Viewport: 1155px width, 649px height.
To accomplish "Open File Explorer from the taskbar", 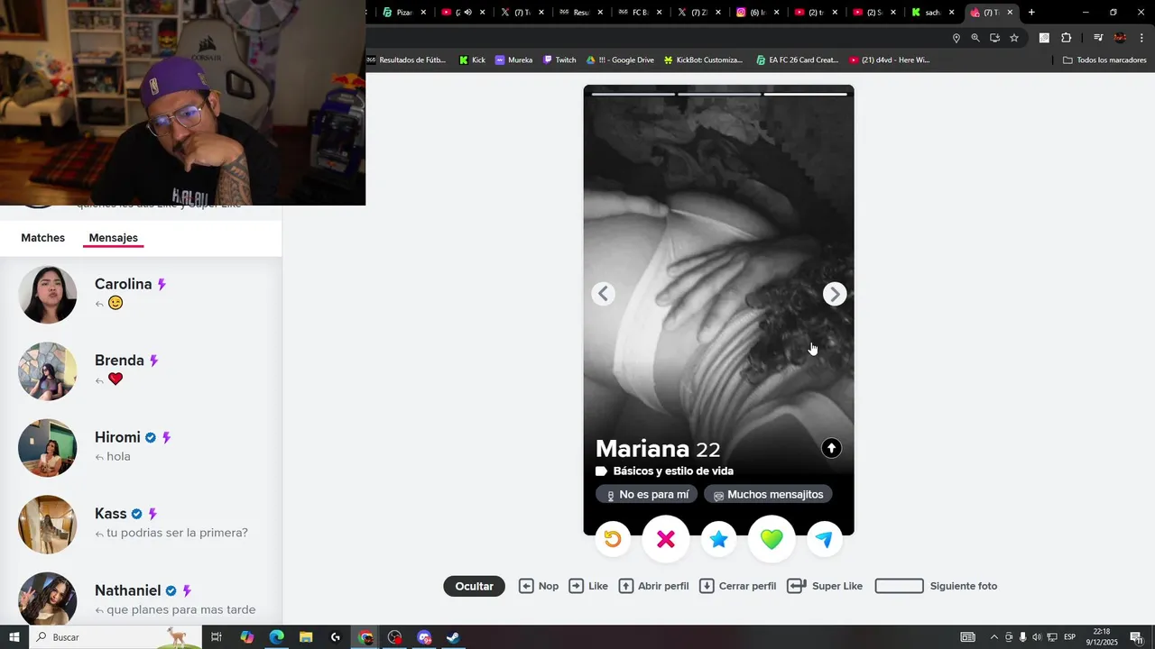I will [x=306, y=637].
